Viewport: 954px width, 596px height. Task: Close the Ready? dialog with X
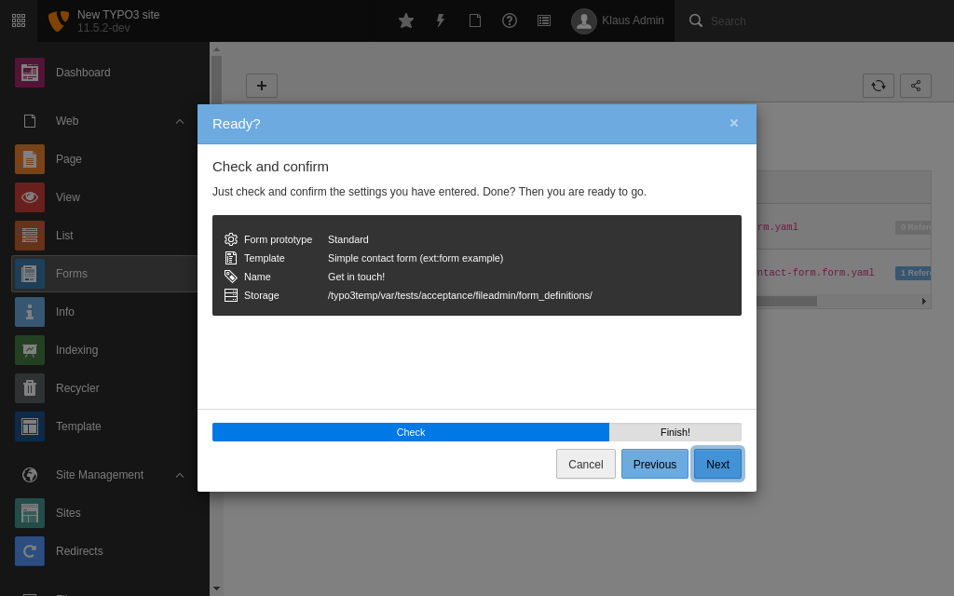click(733, 123)
